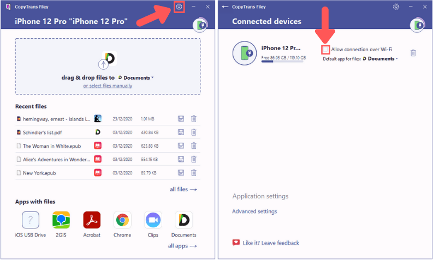The width and height of the screenshot is (433, 260).
Task: Delete Schindler's list.pdf
Action: point(194,132)
